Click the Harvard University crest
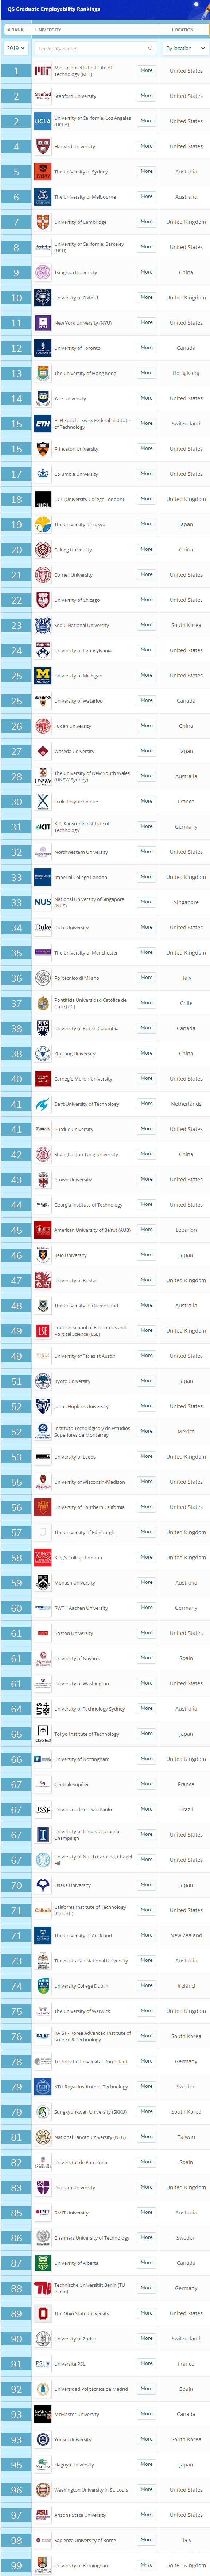Viewport: 210px width, 2576px height. pyautogui.click(x=43, y=146)
